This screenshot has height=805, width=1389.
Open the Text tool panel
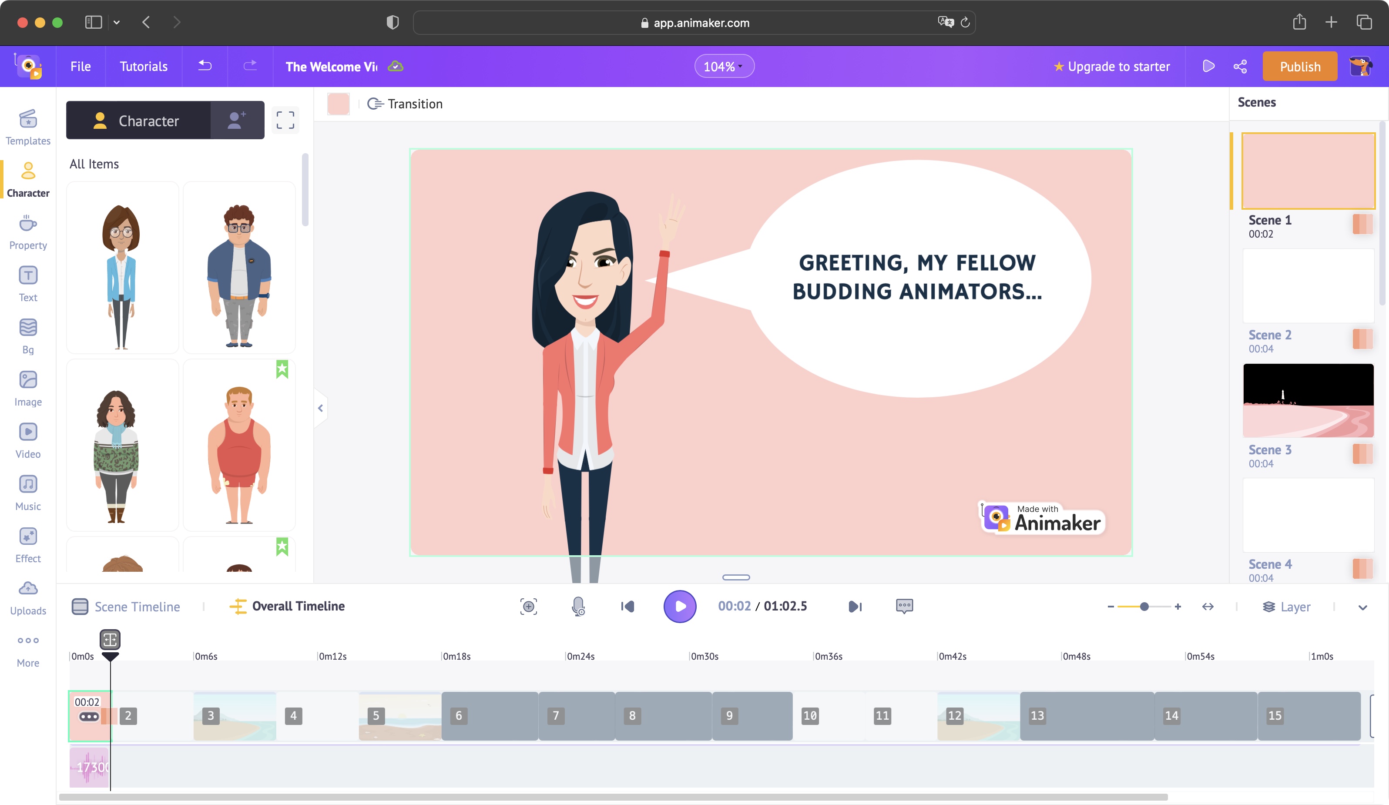click(x=27, y=283)
